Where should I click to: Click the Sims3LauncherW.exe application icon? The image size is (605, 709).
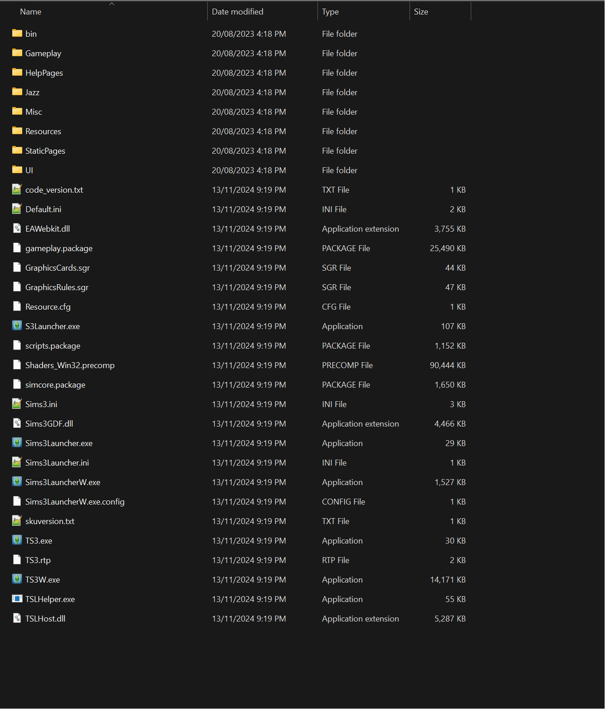17,481
